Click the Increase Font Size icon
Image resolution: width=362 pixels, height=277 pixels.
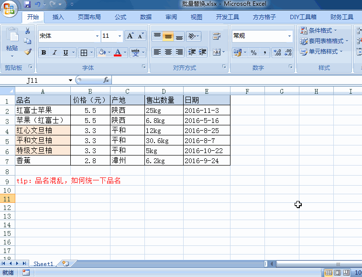(130, 36)
